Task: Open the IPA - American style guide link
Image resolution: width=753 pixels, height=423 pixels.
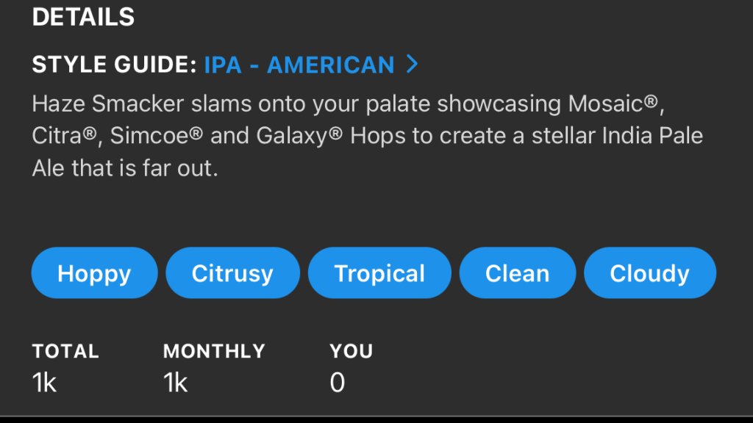Action: (299, 65)
